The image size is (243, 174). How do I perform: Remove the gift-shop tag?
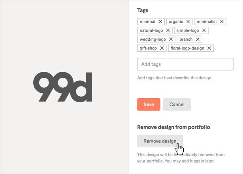pos(162,48)
